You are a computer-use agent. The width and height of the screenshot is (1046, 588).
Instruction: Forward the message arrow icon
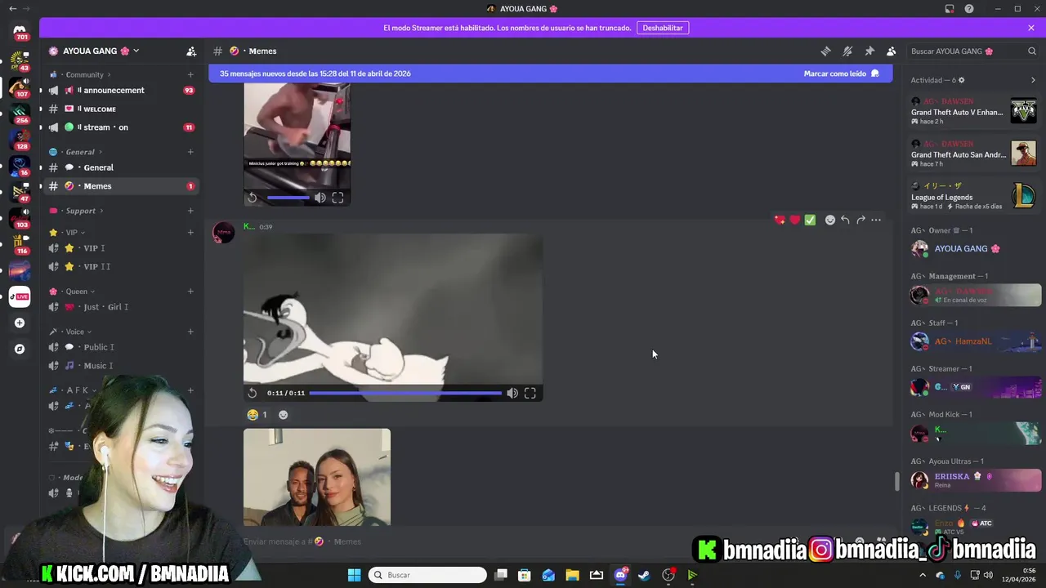[860, 220]
